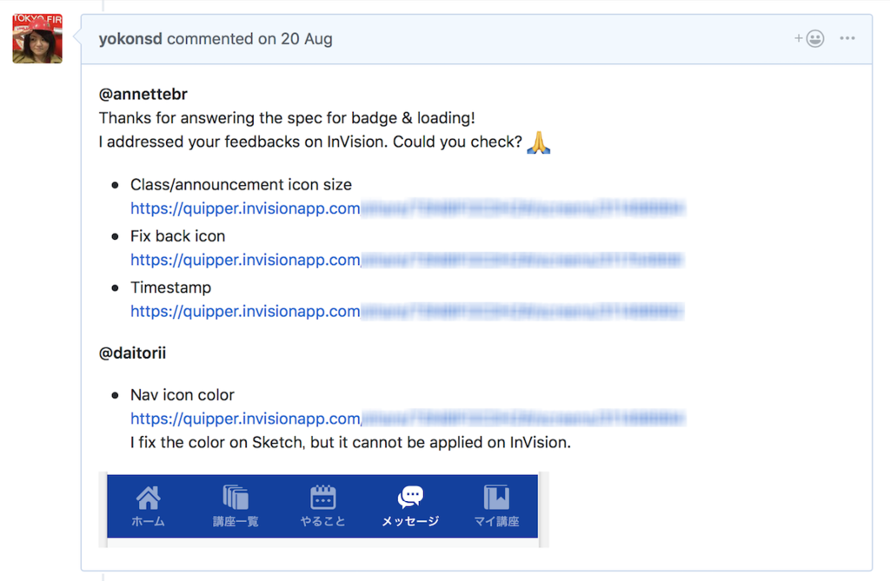Click the @daitorii mention
The height and width of the screenshot is (581, 890).
point(132,353)
